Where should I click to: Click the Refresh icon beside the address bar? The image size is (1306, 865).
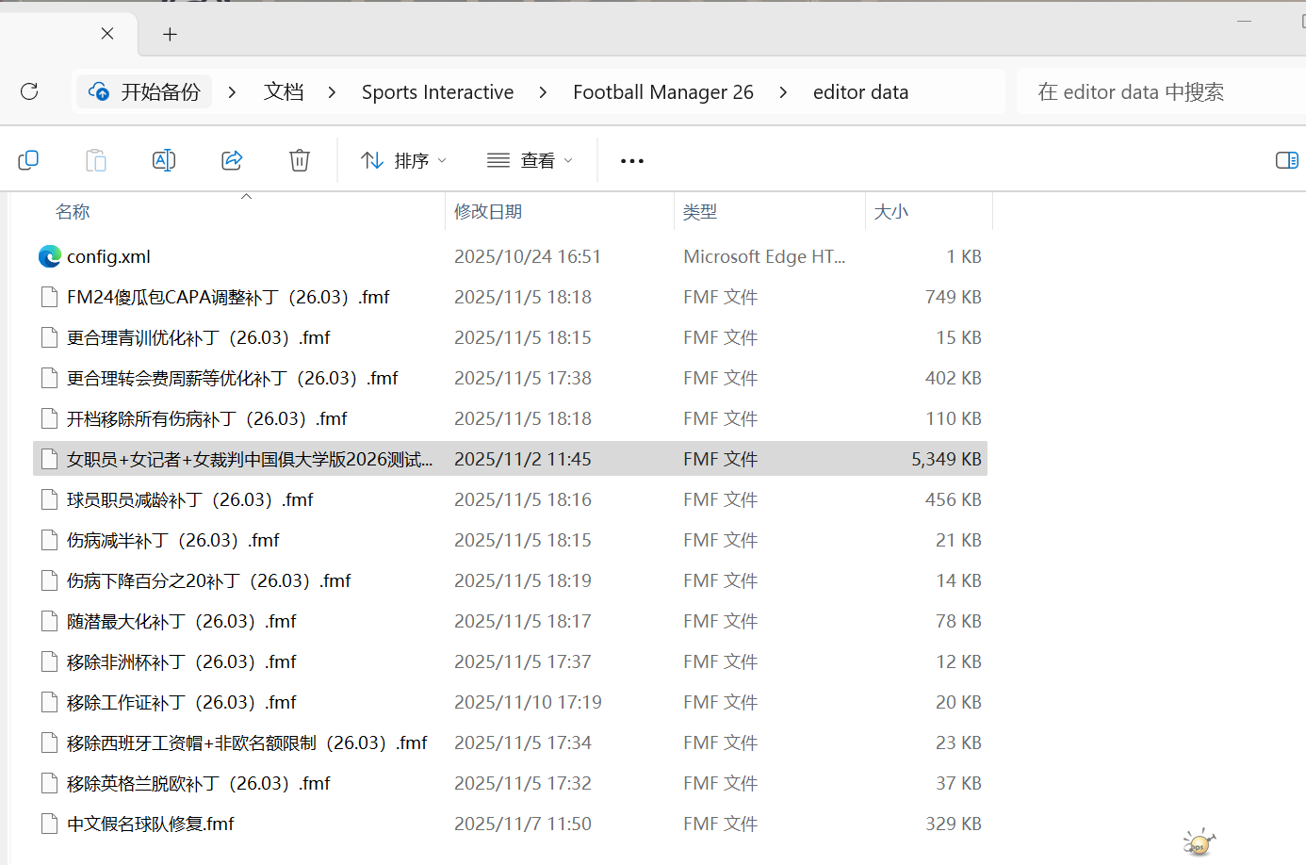coord(28,91)
